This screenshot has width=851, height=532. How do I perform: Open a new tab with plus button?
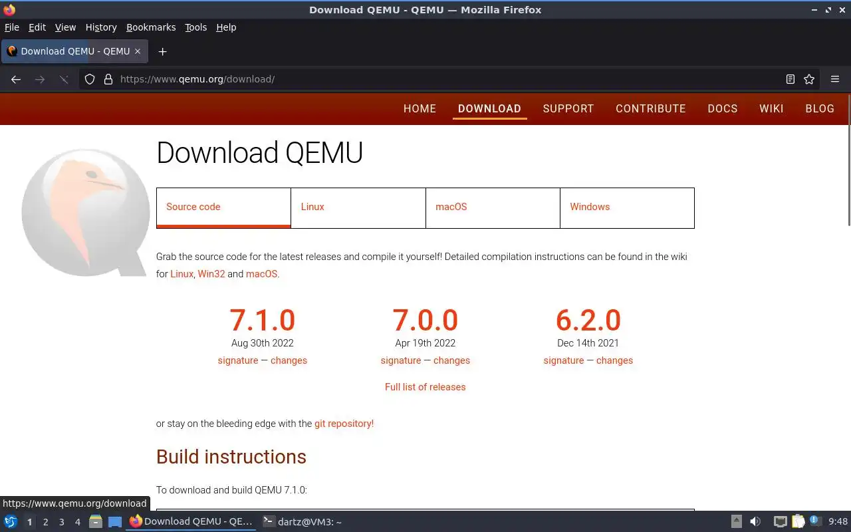[162, 51]
